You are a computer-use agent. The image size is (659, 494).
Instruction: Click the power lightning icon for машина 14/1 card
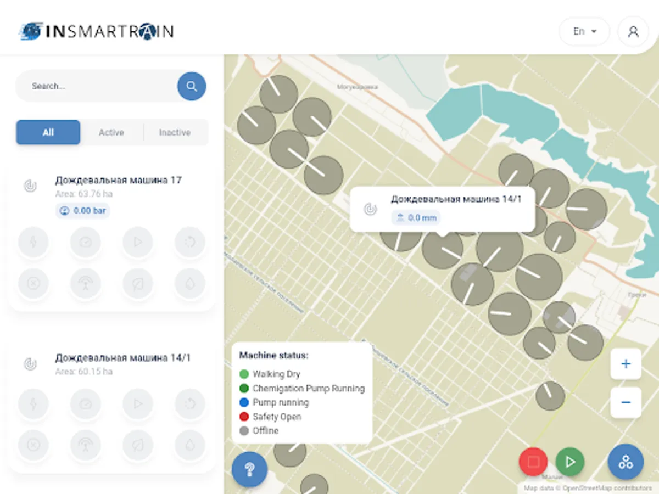(x=33, y=404)
